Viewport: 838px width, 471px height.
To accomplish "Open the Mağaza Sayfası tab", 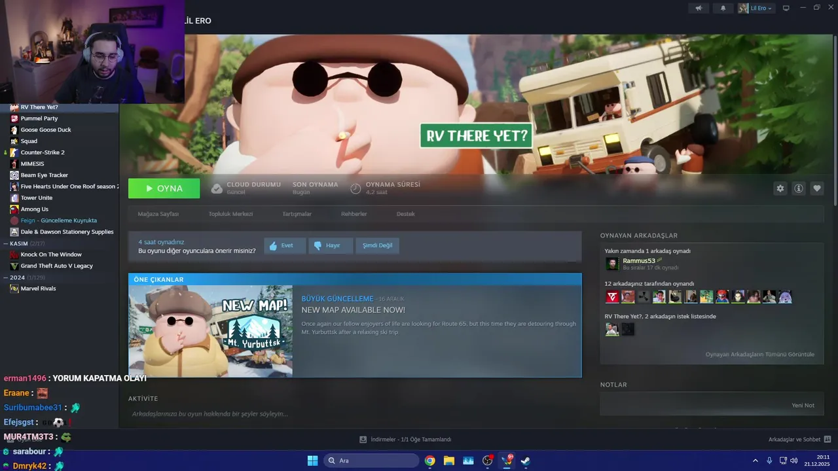I will (x=158, y=214).
